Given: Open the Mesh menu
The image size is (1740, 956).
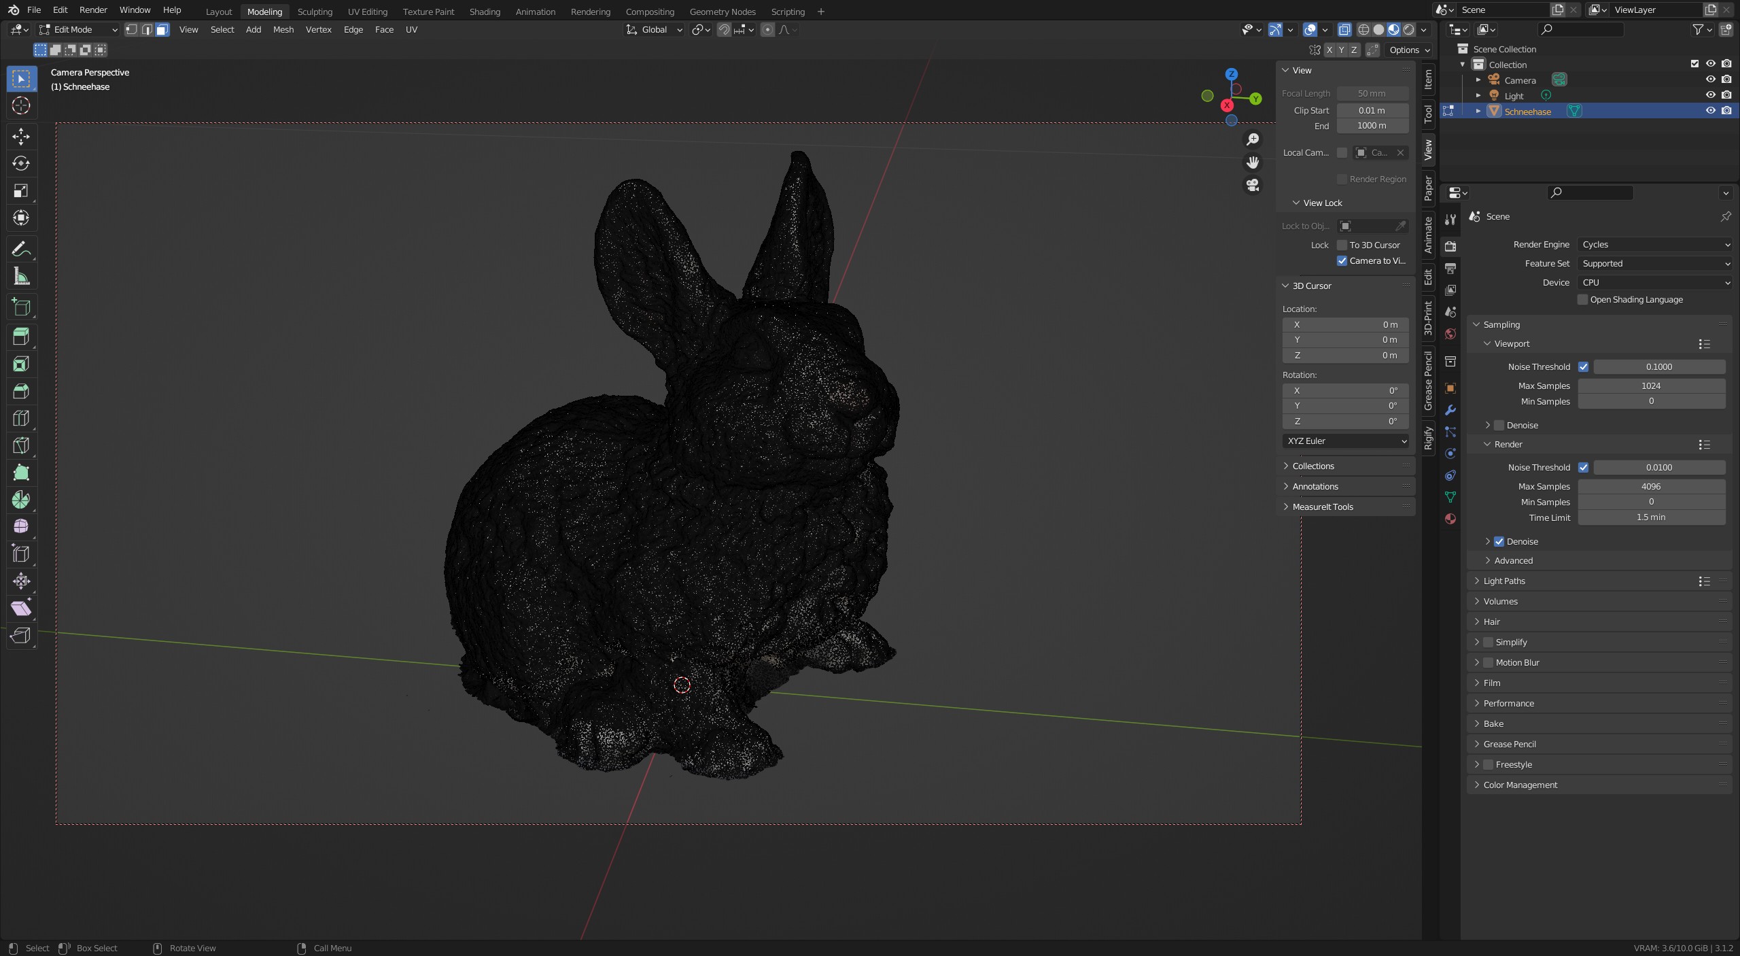Looking at the screenshot, I should coord(283,30).
